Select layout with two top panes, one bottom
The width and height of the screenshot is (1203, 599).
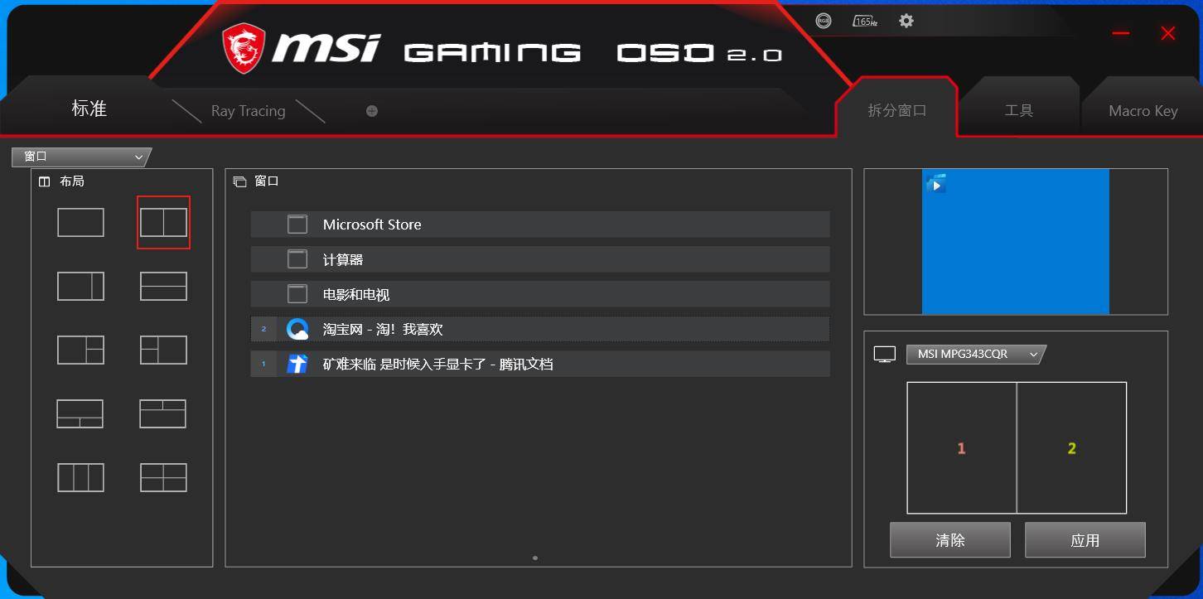(163, 413)
